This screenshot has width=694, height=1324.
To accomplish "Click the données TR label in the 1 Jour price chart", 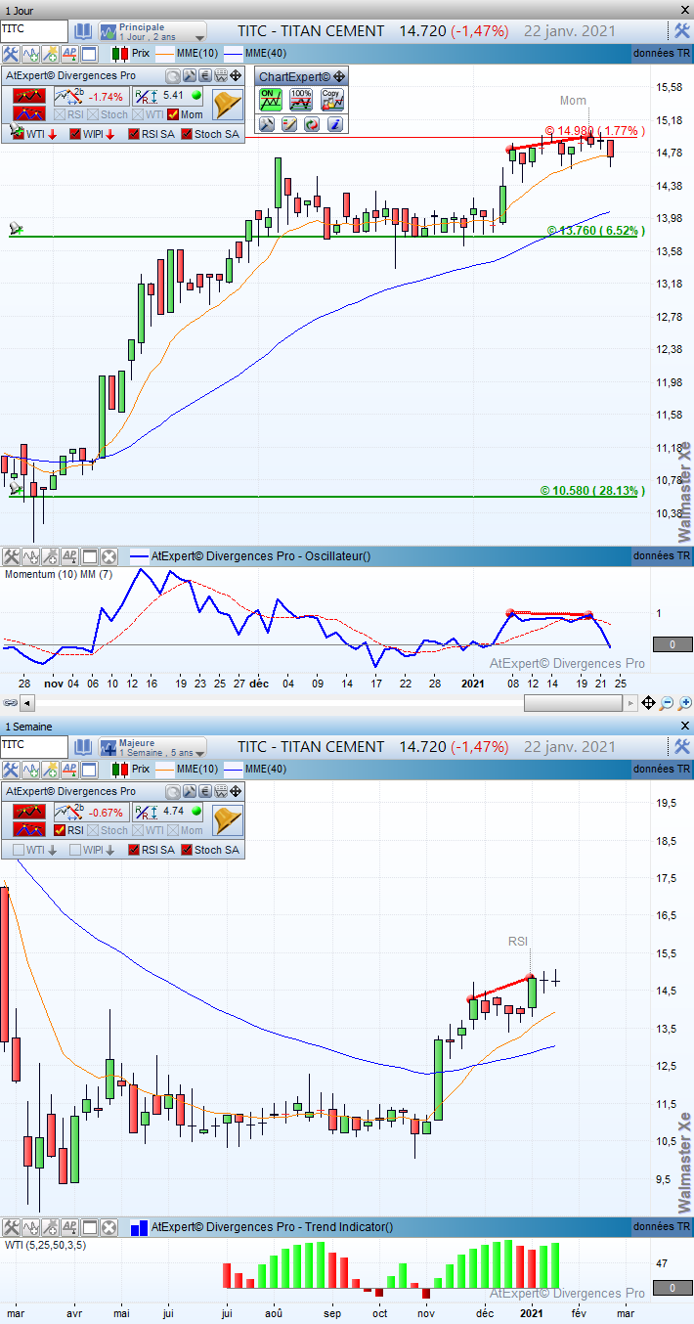I will [662, 54].
